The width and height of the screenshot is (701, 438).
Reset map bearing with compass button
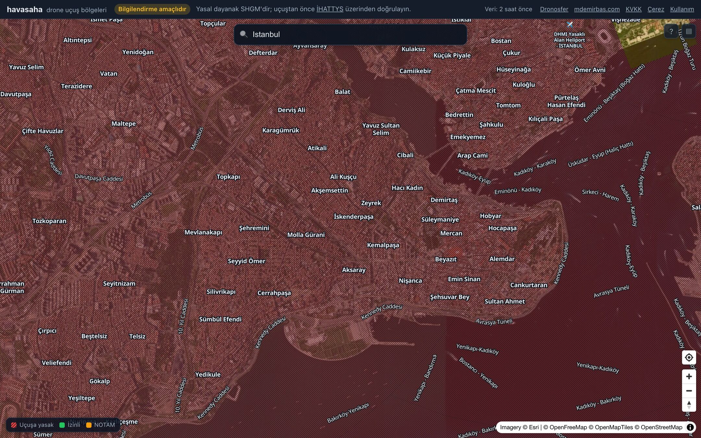[689, 405]
